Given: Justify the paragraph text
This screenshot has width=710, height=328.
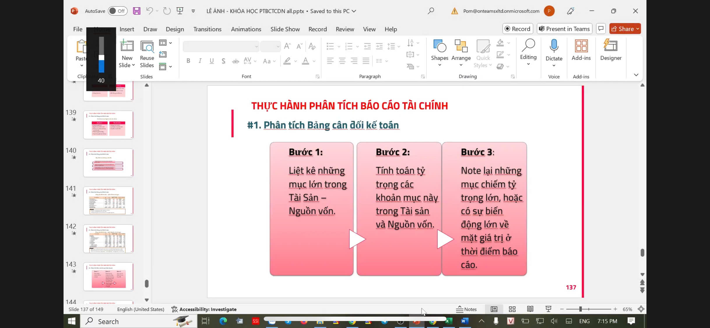Looking at the screenshot, I should click(x=366, y=61).
